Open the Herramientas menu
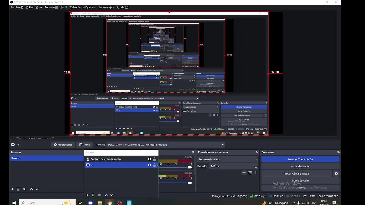The image size is (365, 205). click(106, 7)
